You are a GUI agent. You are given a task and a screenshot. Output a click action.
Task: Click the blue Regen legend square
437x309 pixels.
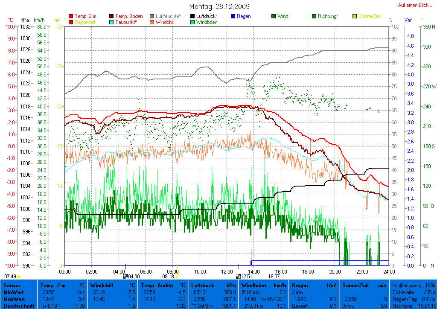(233, 16)
